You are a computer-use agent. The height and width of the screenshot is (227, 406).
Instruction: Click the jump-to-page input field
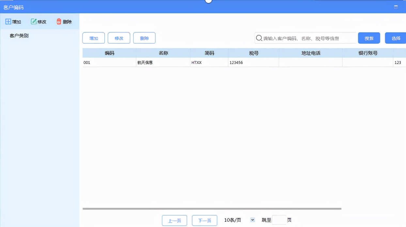pyautogui.click(x=279, y=220)
